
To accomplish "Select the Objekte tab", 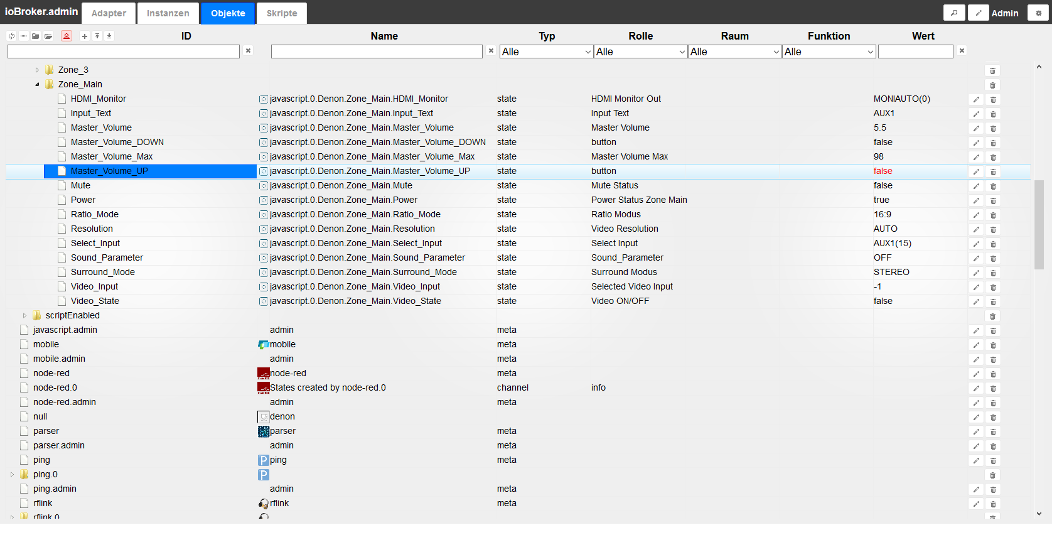I will [x=228, y=13].
